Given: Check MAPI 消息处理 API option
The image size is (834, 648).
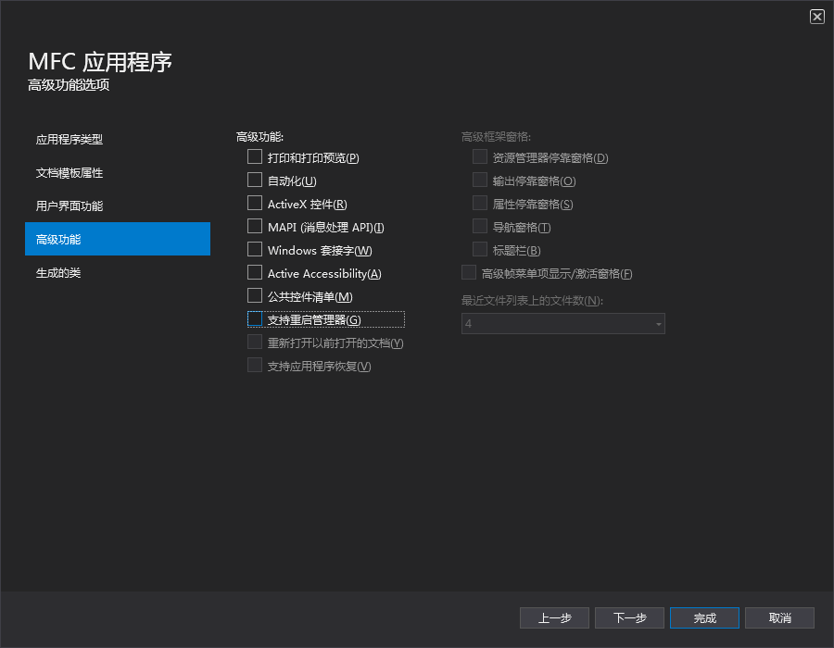Looking at the screenshot, I should coord(255,226).
